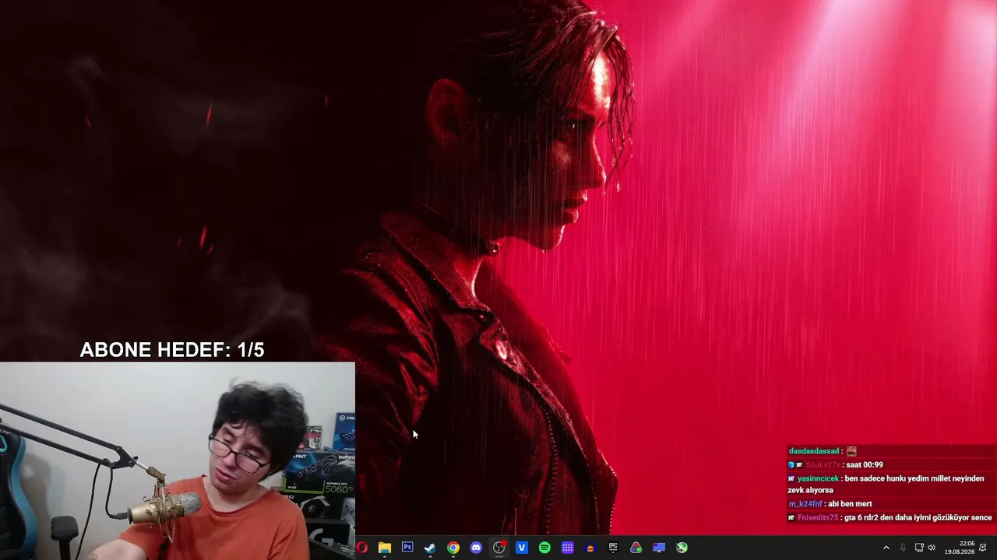Open Discord from the taskbar
The width and height of the screenshot is (997, 560).
(476, 548)
